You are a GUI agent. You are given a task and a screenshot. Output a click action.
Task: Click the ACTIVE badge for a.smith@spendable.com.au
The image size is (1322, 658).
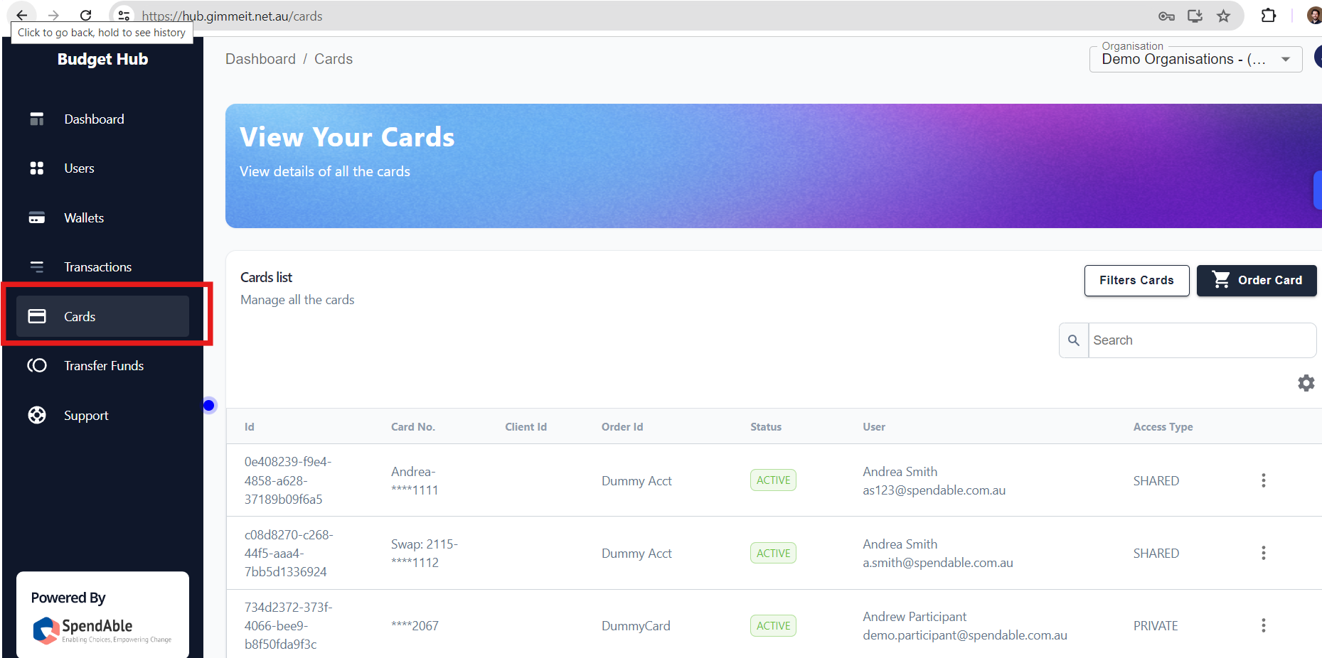(x=773, y=553)
